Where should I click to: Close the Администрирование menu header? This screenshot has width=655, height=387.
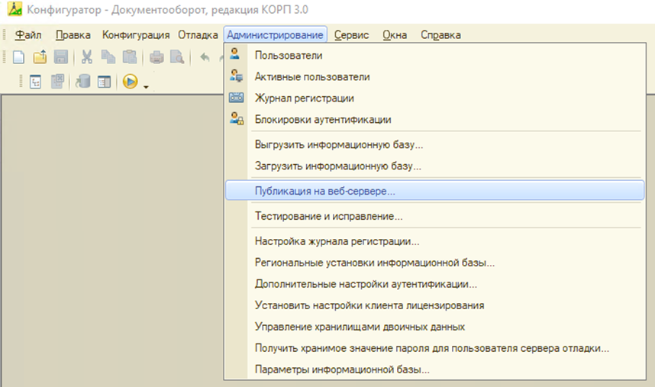coord(276,35)
